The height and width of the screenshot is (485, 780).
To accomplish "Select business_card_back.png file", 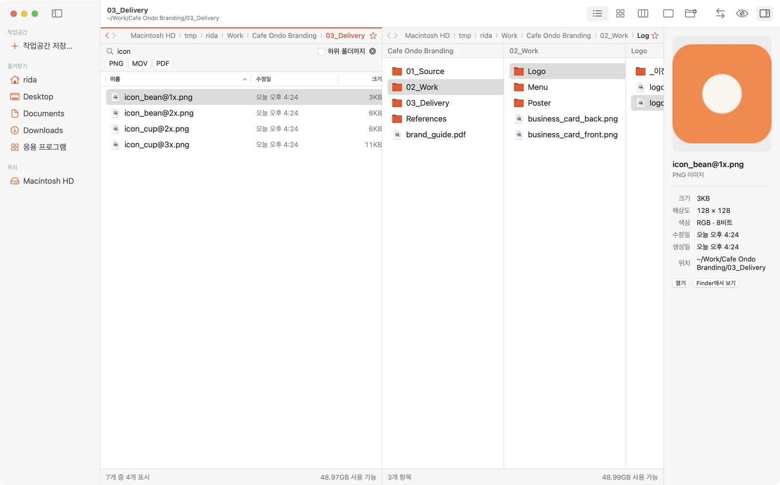I will point(567,119).
